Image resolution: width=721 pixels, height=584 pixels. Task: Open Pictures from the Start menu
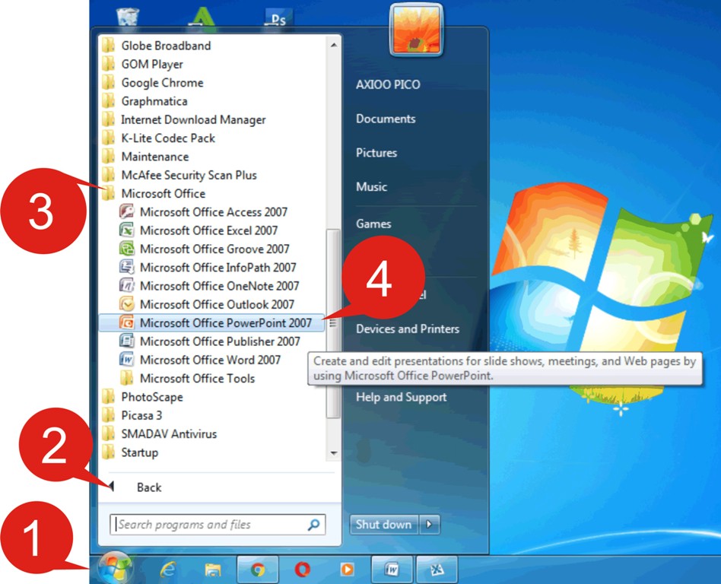376,153
